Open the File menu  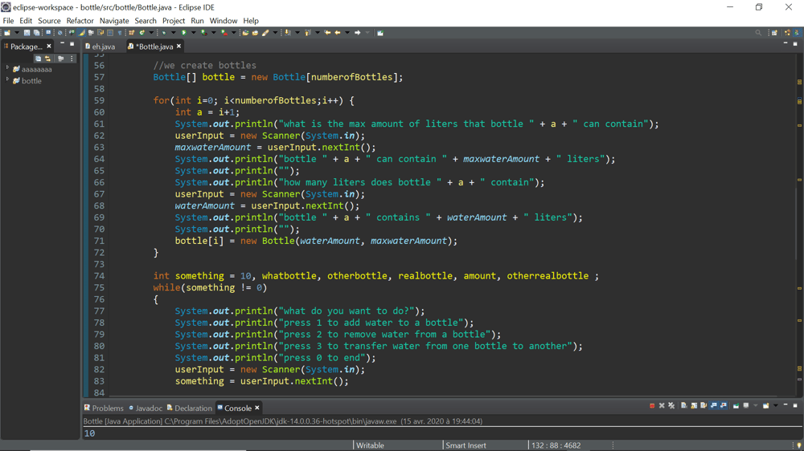(8, 21)
